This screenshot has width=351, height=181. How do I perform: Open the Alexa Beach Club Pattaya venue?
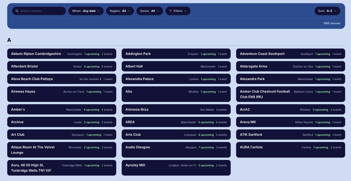[x=62, y=79]
